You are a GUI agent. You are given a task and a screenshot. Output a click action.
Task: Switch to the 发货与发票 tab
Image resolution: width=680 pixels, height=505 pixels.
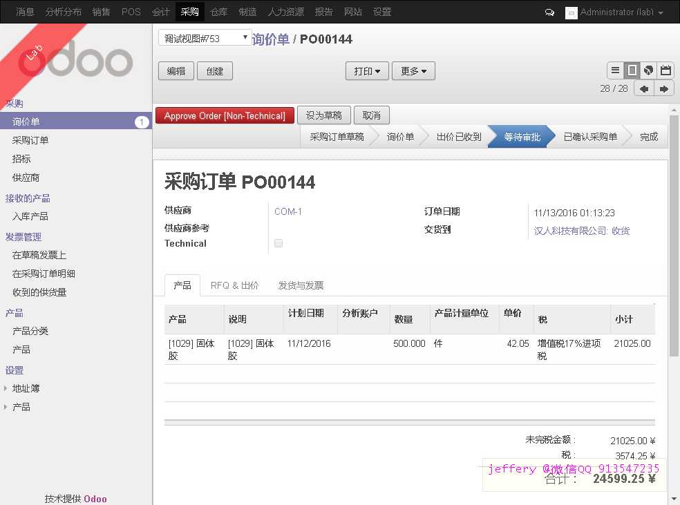(x=301, y=285)
